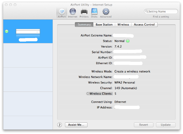Click the 'Find a setting' caption
Screen dimensions: 183x134
(161, 17)
